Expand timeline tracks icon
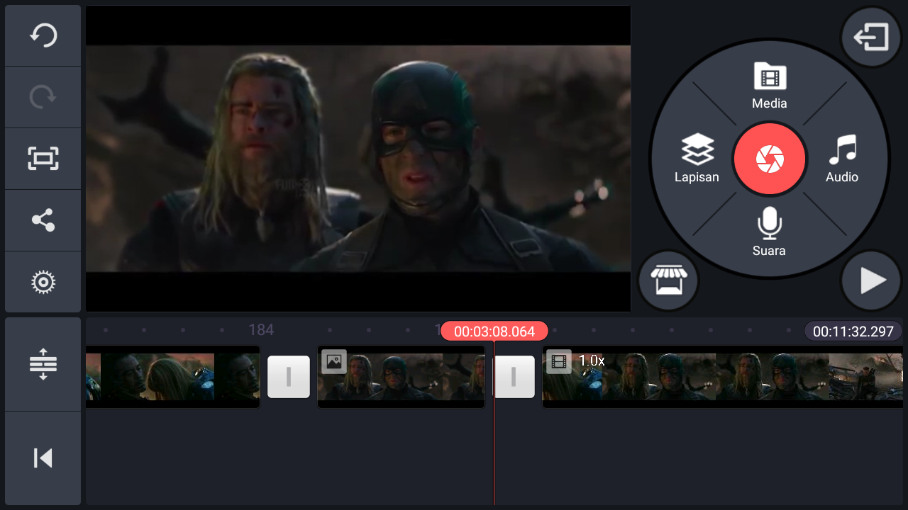The image size is (908, 510). click(x=43, y=364)
